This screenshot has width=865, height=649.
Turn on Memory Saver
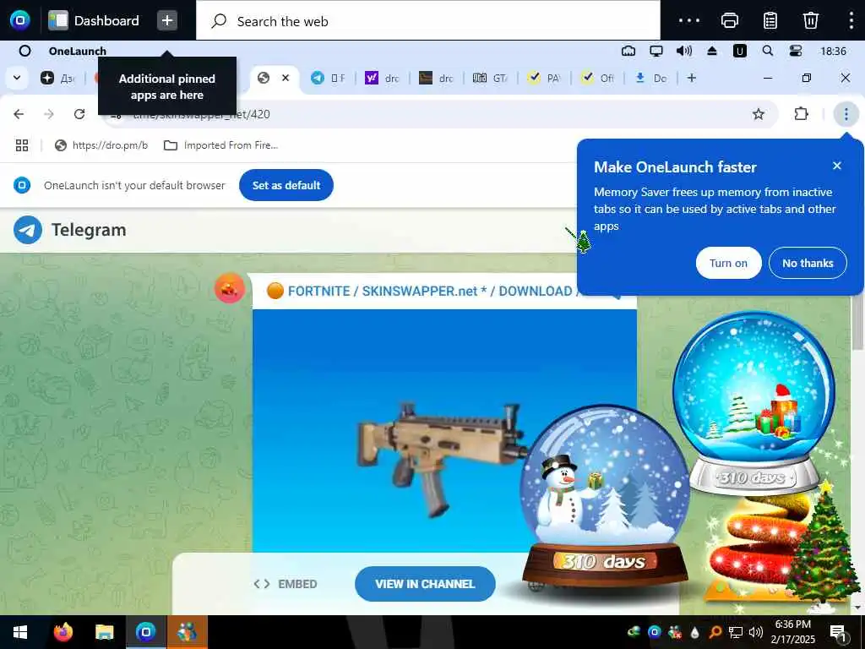[728, 264]
